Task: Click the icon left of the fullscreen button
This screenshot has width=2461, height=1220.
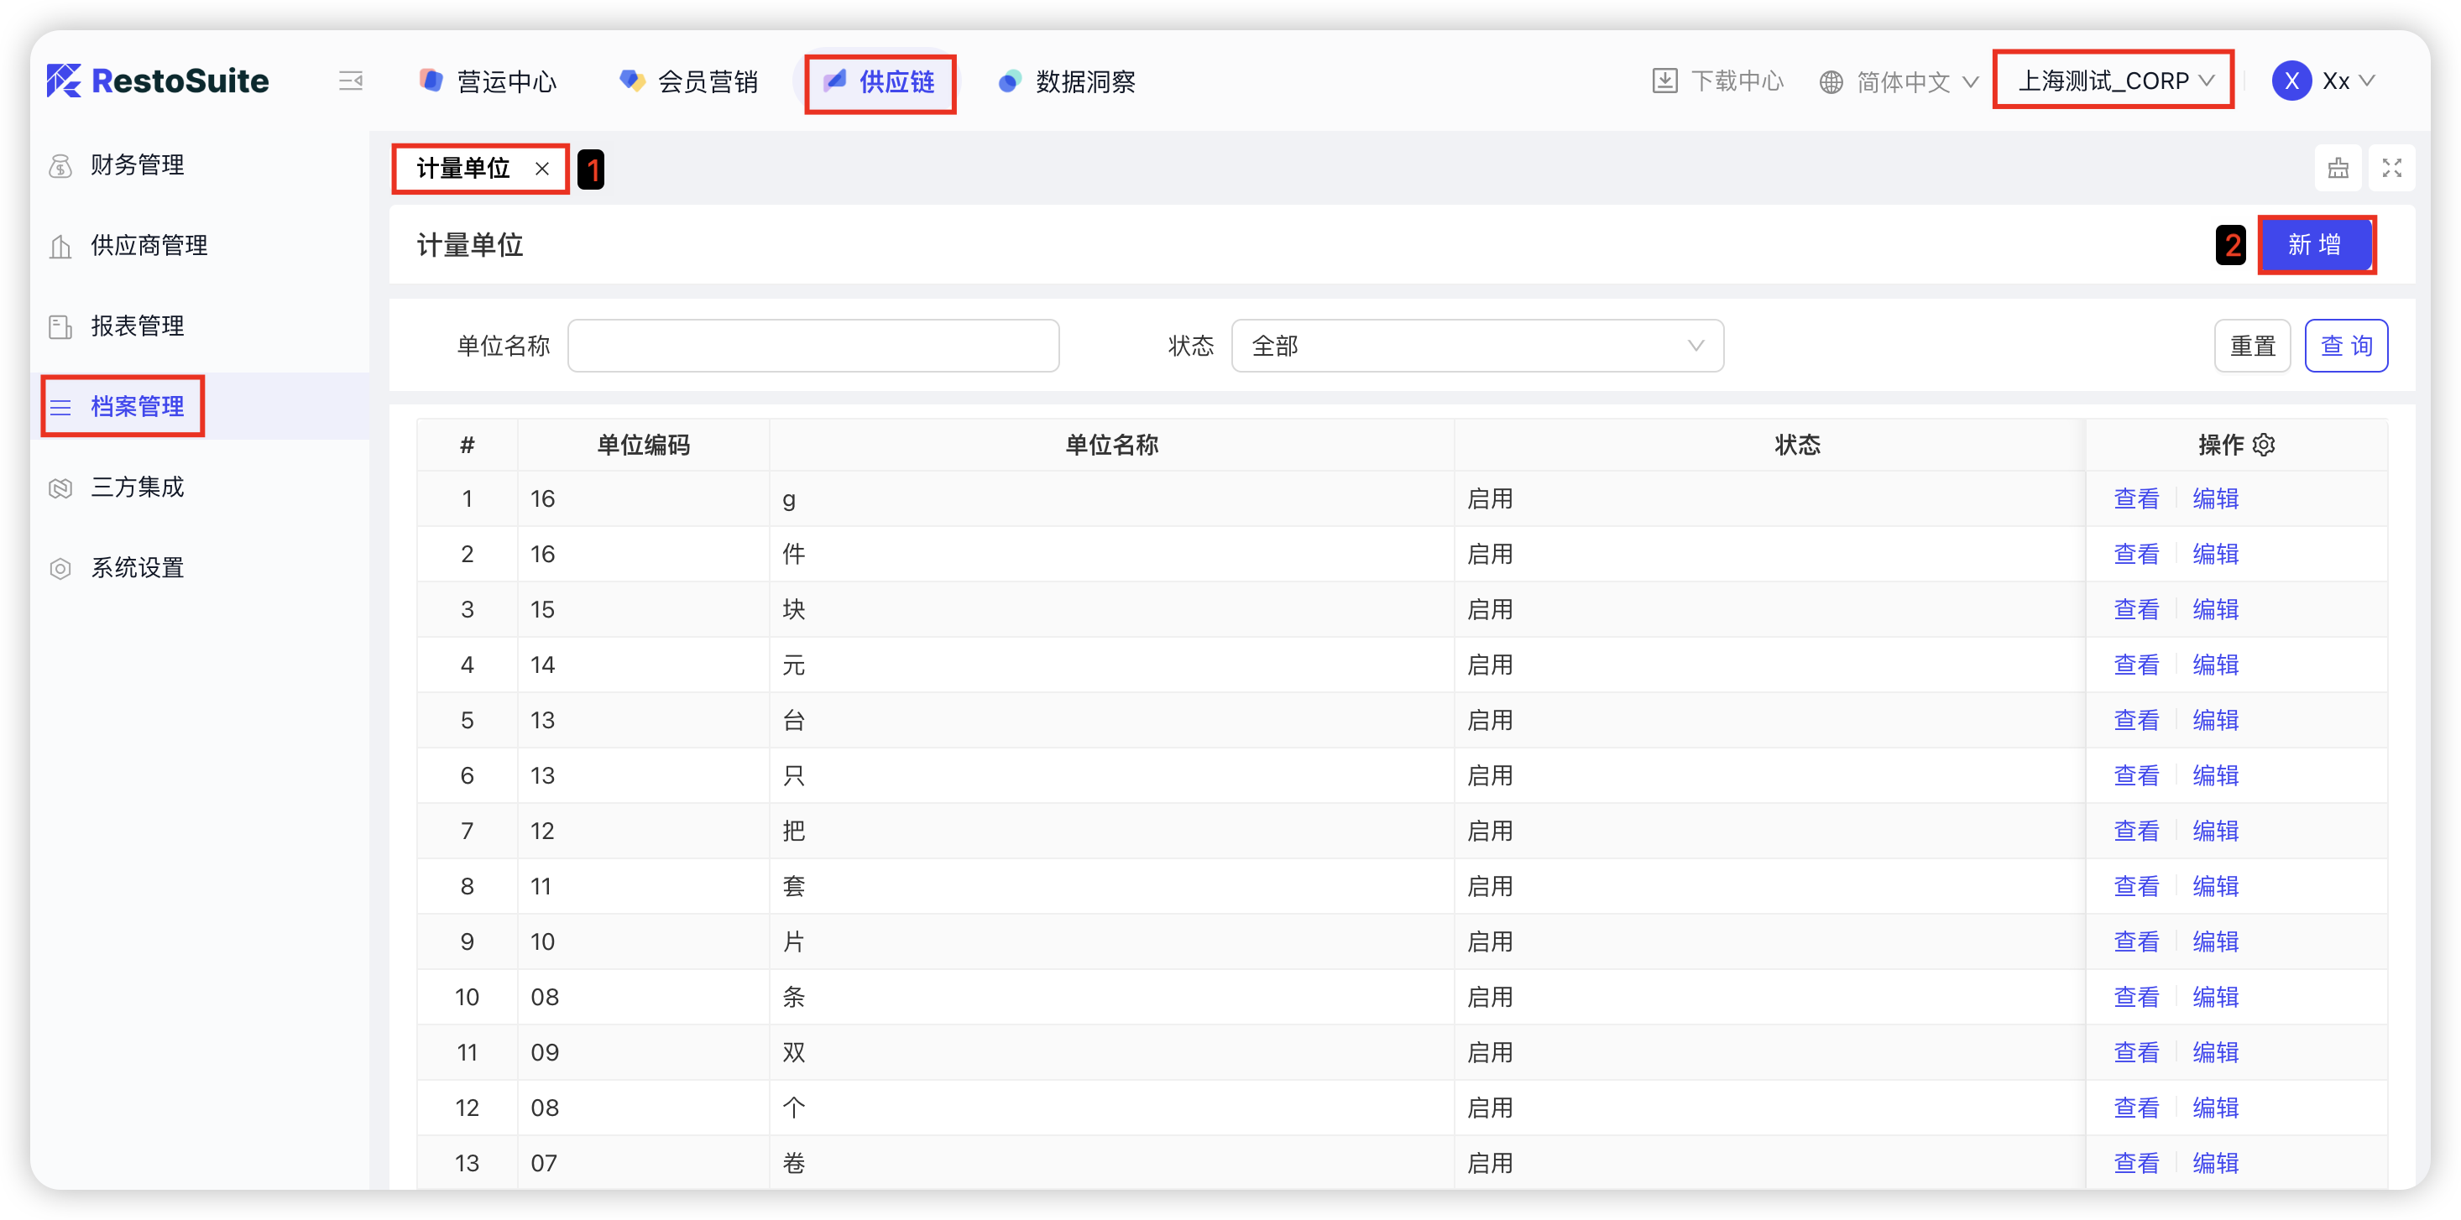Action: [2338, 168]
